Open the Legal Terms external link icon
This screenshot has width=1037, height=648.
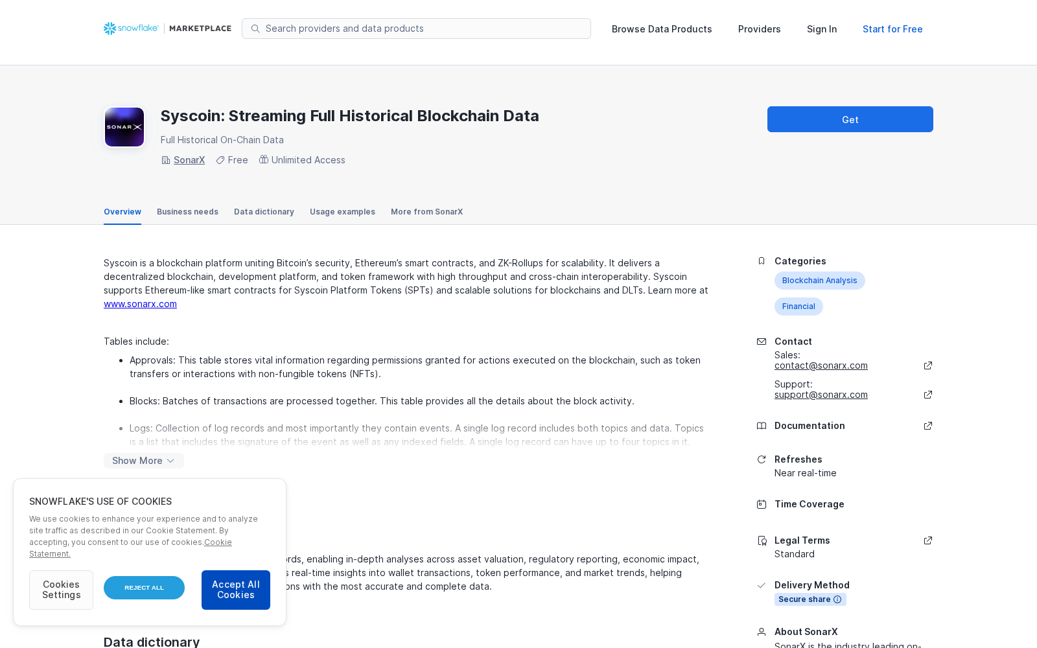928,540
